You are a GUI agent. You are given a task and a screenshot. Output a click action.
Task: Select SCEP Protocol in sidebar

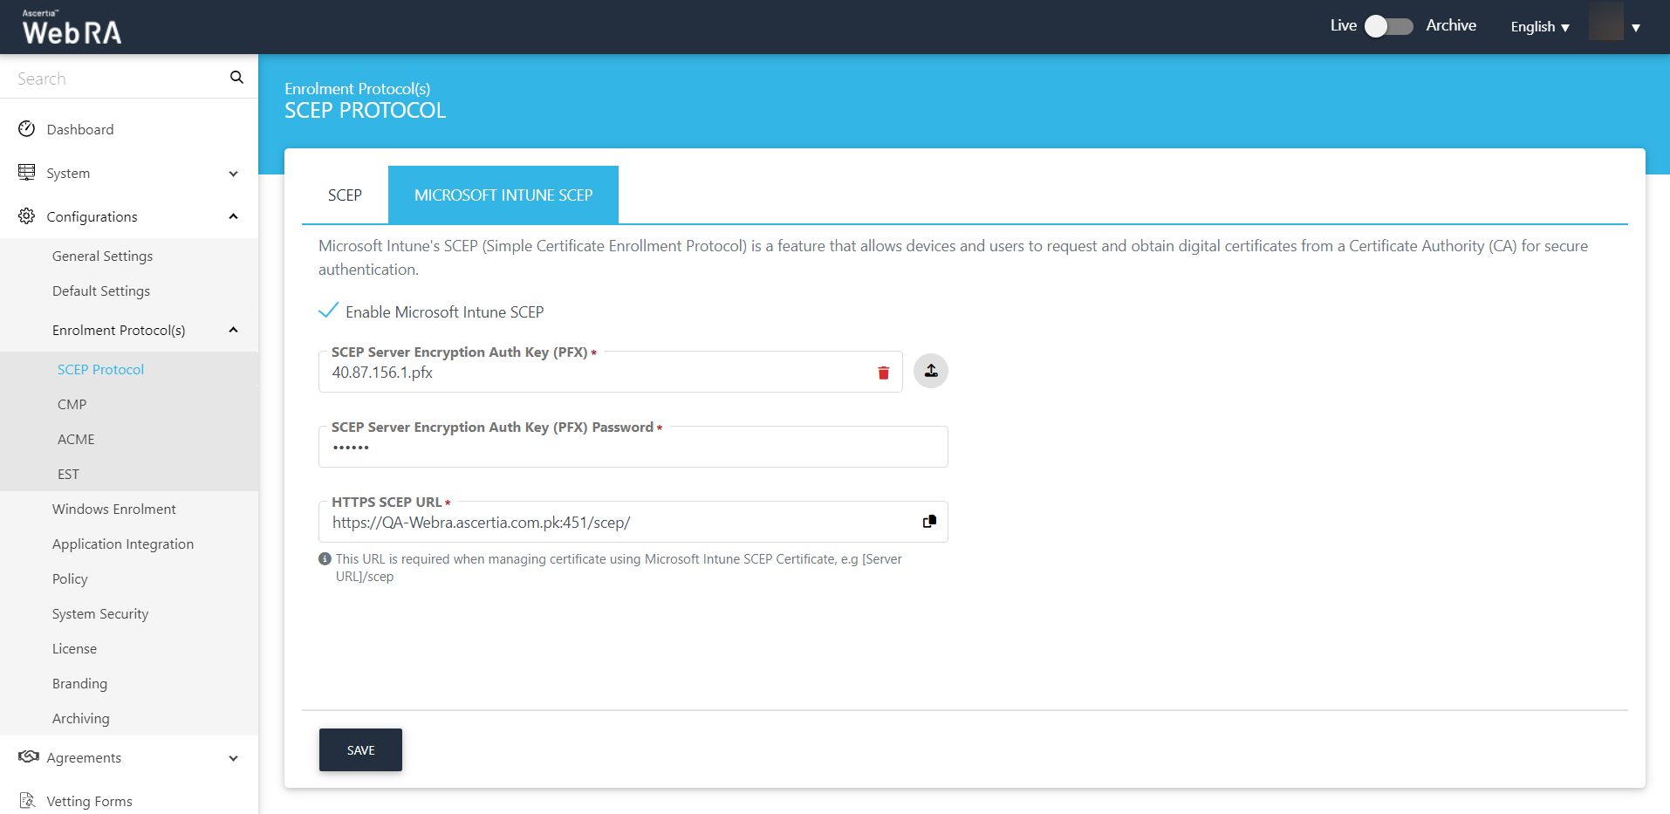coord(100,369)
